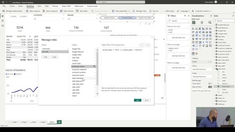Select the Santa Cruz Bikes store button
Screen dimensions: 235x132
145,18
